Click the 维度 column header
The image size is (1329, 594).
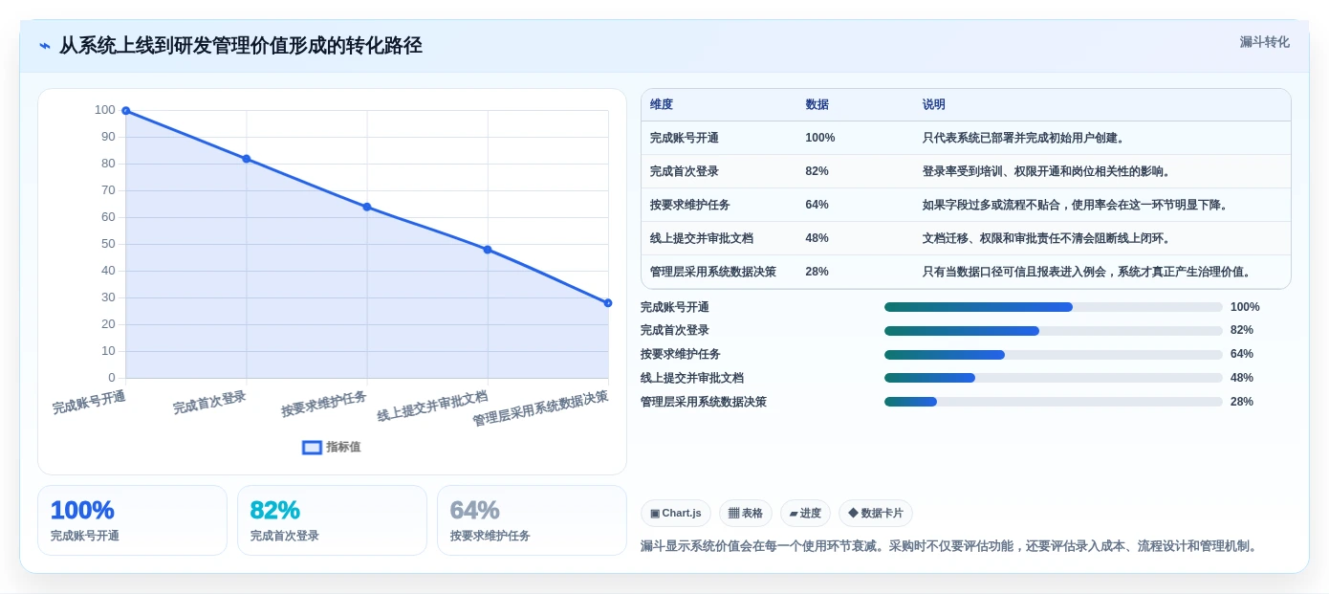[662, 104]
